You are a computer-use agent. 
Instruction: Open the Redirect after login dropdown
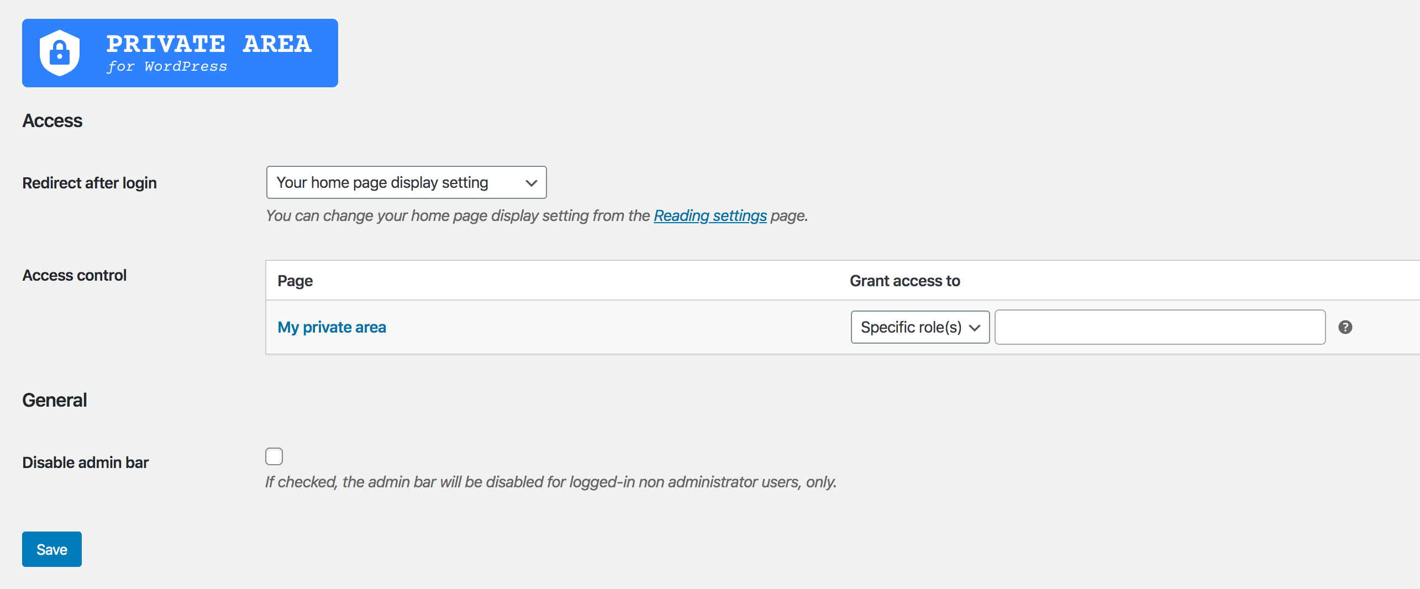pos(406,182)
